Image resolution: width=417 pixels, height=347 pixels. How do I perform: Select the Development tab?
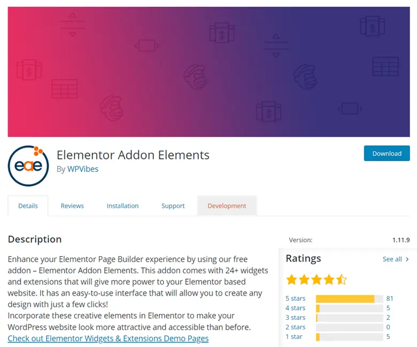pos(227,206)
